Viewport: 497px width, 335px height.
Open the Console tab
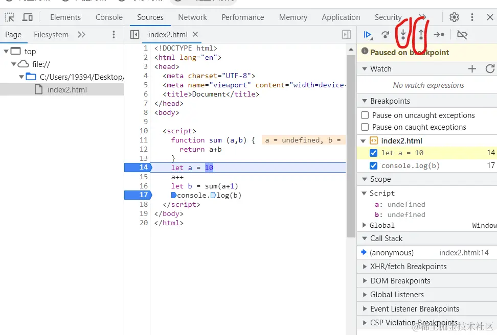(109, 17)
